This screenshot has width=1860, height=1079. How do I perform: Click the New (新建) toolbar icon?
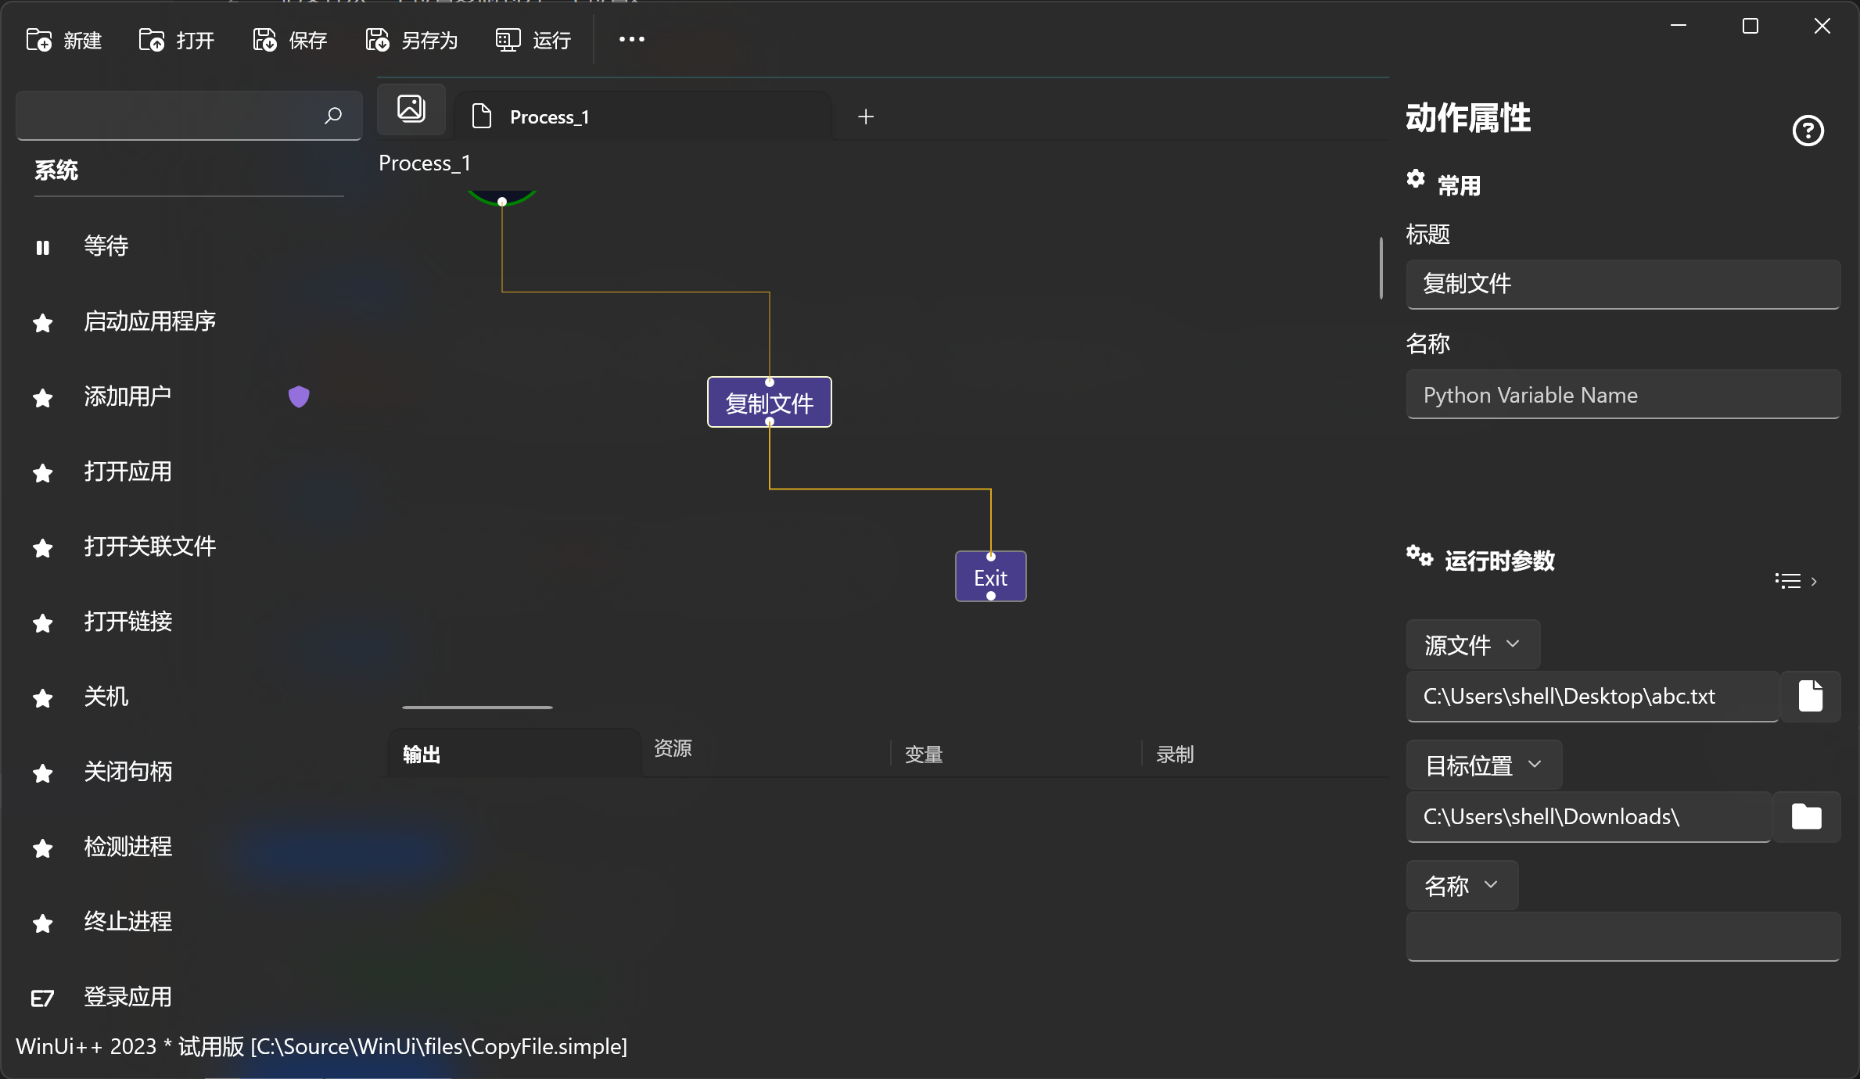pos(39,40)
